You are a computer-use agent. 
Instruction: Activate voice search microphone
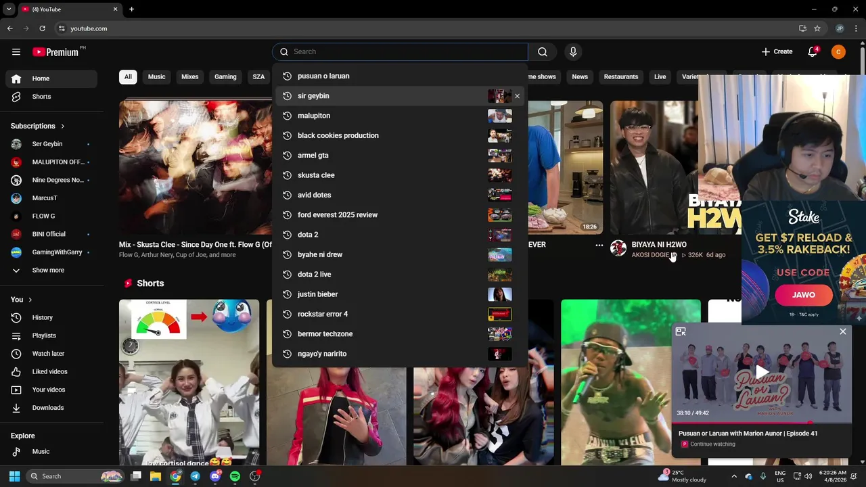pos(573,51)
